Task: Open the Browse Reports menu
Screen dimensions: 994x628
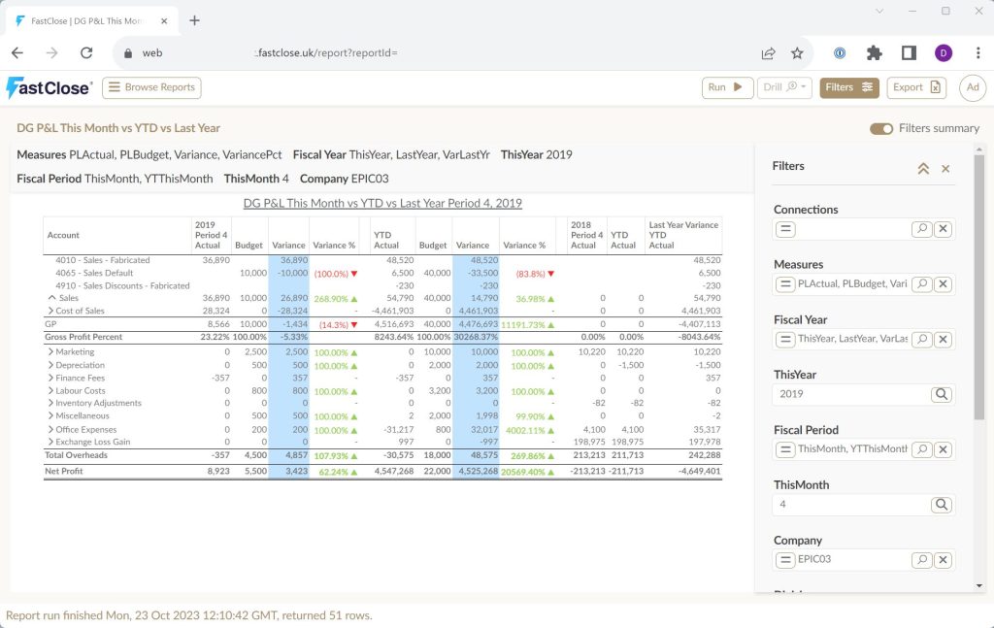Action: click(151, 87)
